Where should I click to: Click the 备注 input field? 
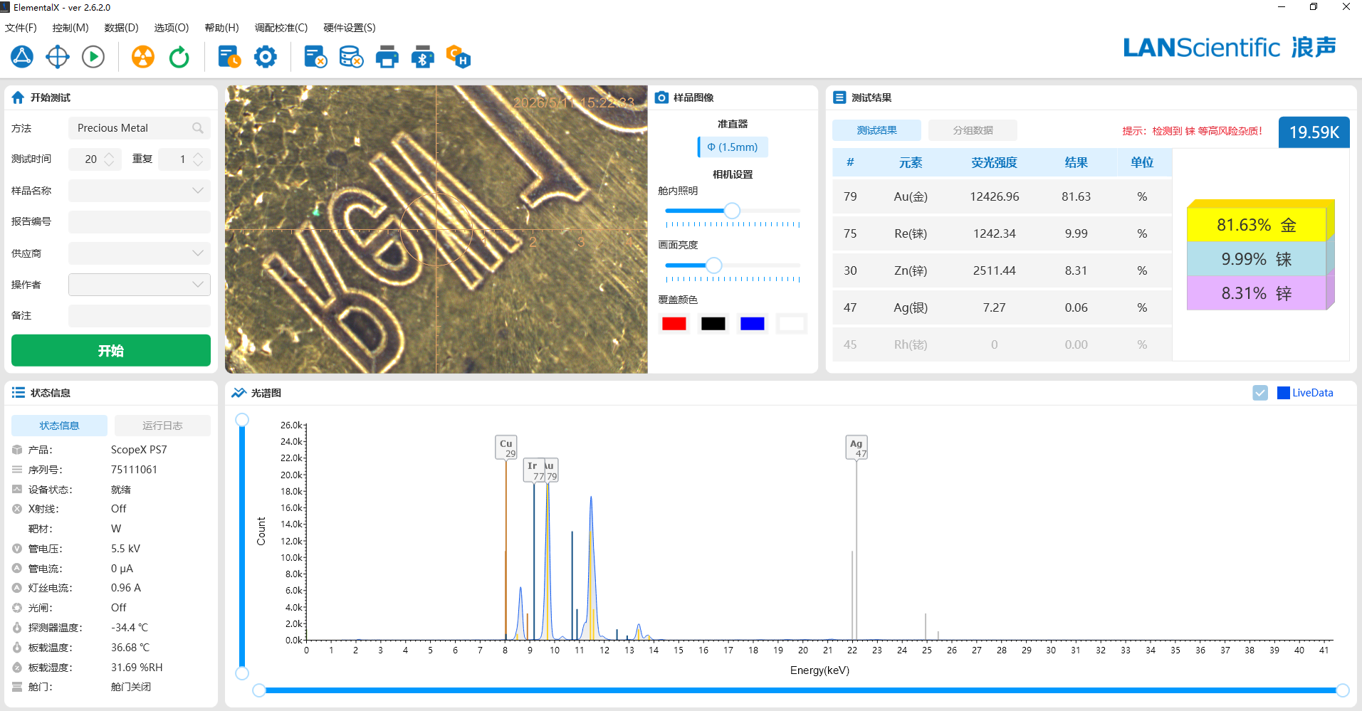140,316
